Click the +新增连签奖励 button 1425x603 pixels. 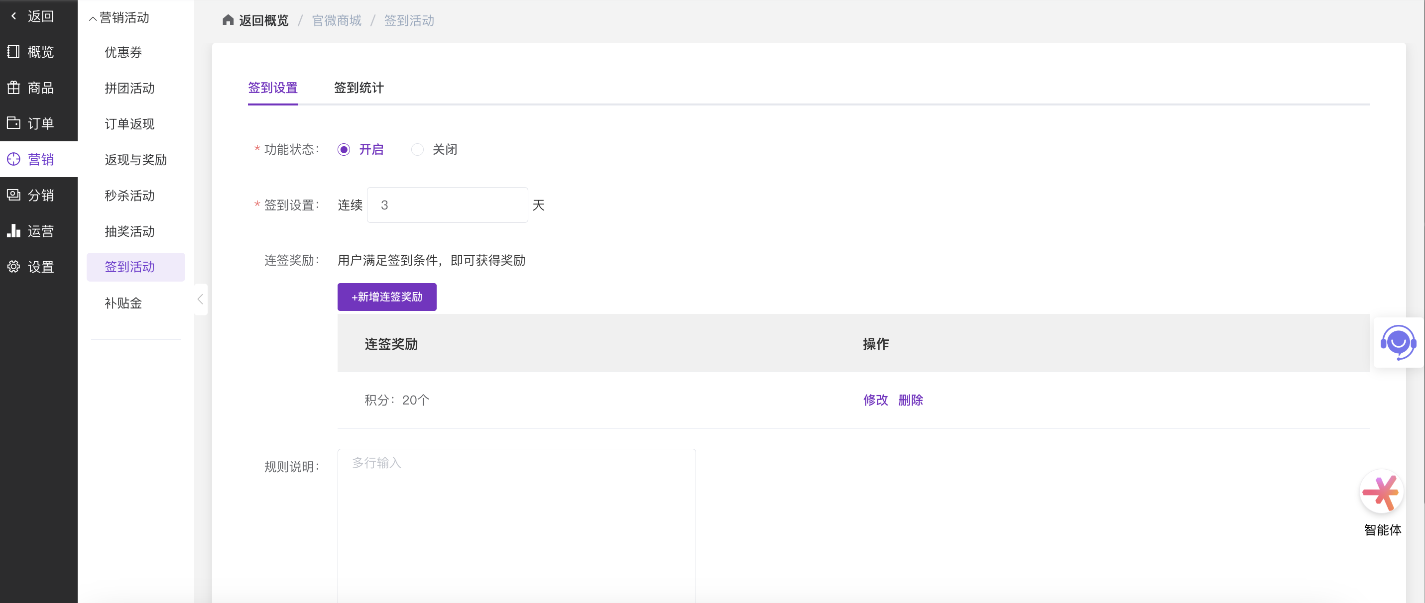click(387, 297)
